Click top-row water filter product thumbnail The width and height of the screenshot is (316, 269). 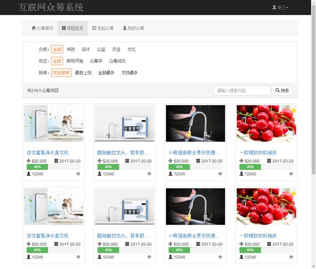125,123
